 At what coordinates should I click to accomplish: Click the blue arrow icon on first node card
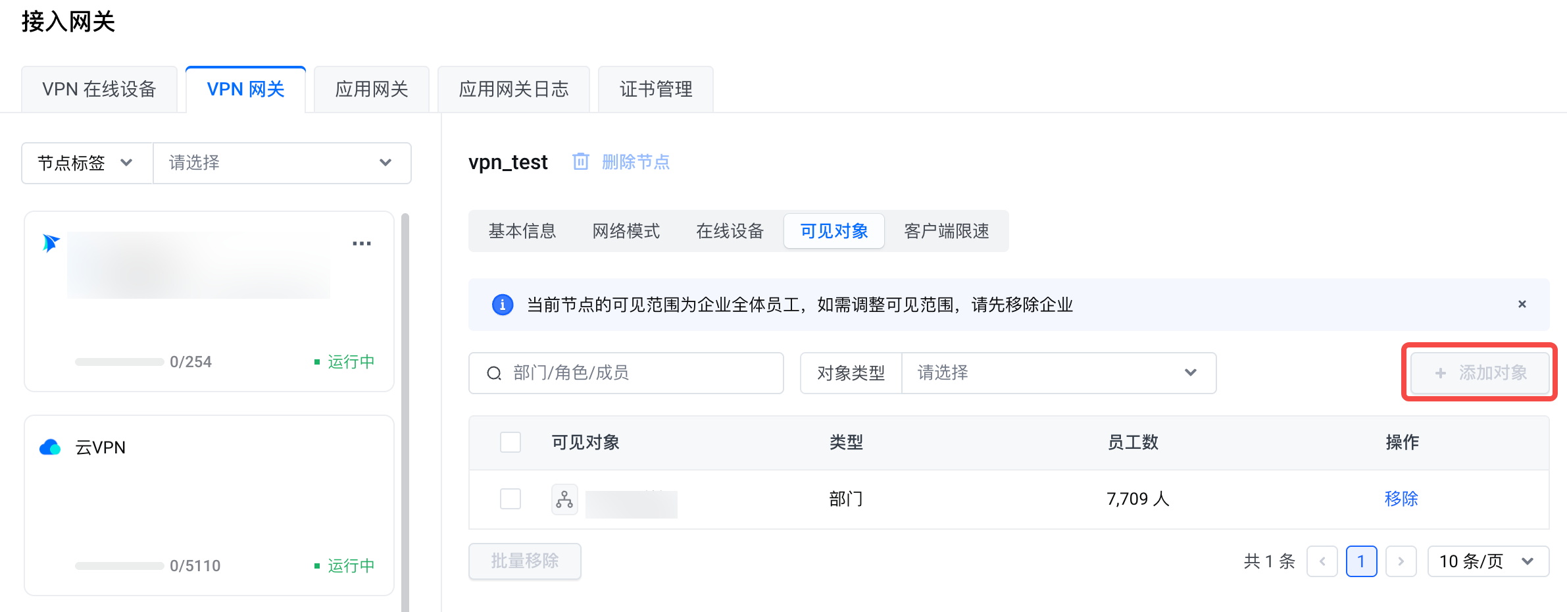pyautogui.click(x=51, y=243)
